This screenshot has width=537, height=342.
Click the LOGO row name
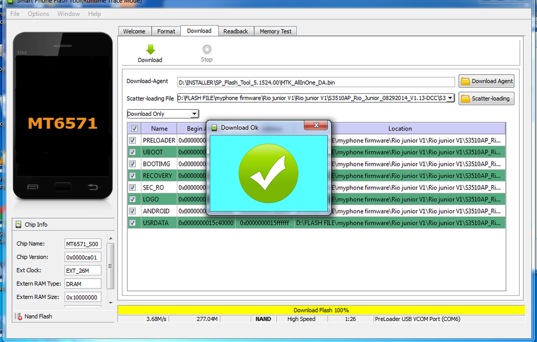(151, 199)
